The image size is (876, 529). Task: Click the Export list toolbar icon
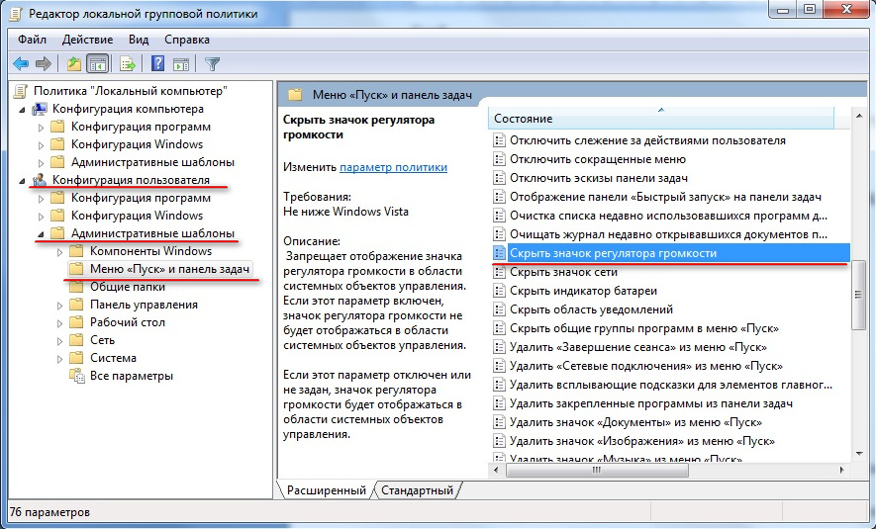point(128,64)
